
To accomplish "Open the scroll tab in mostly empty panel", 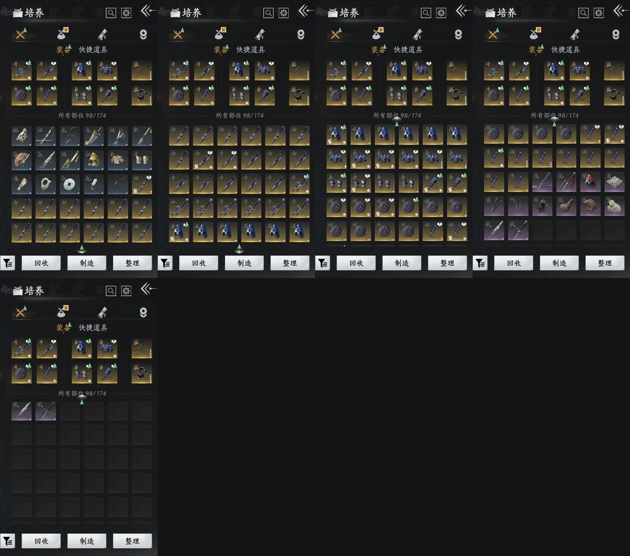I will [102, 312].
